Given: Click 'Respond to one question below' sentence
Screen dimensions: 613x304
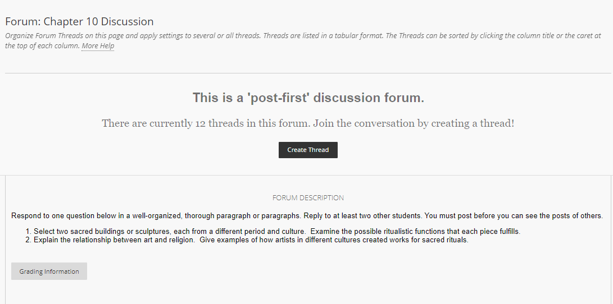Looking at the screenshot, I should (x=156, y=216).
